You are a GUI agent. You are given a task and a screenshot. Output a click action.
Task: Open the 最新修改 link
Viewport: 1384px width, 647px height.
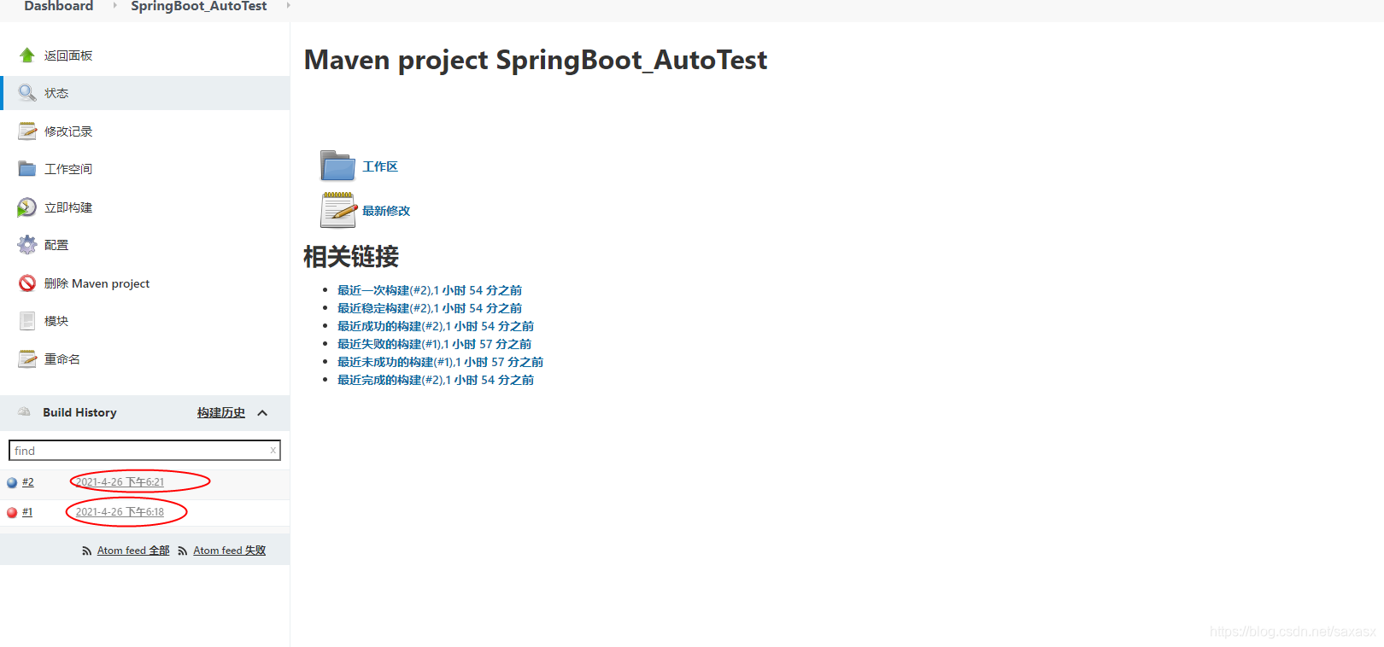tap(386, 211)
